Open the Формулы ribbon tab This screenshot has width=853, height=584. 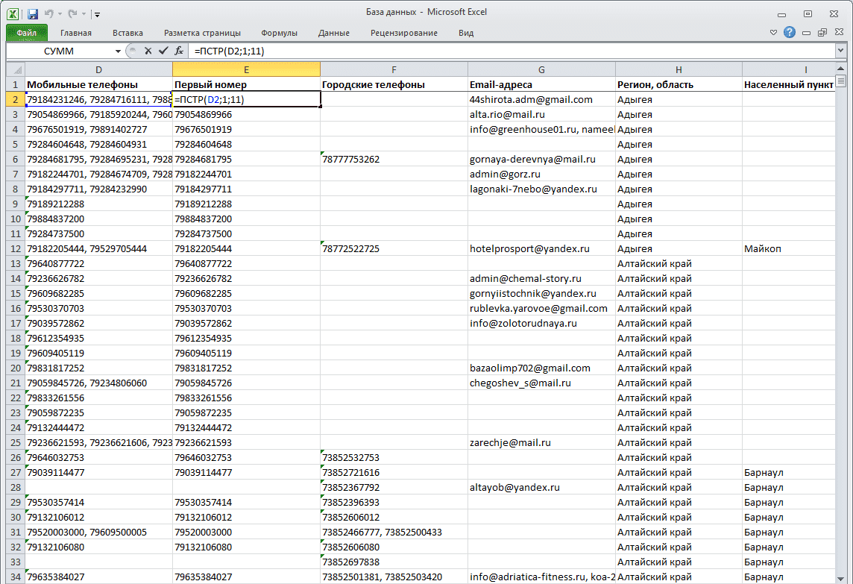click(x=279, y=33)
